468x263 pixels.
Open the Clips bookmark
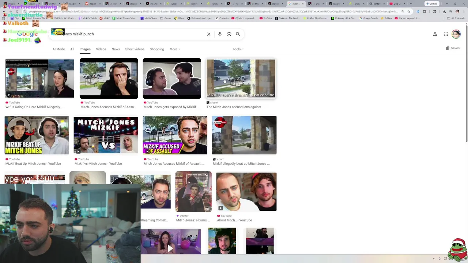point(15,18)
